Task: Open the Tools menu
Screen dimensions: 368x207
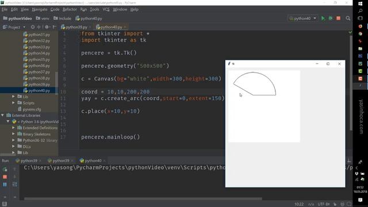Action: (94, 9)
